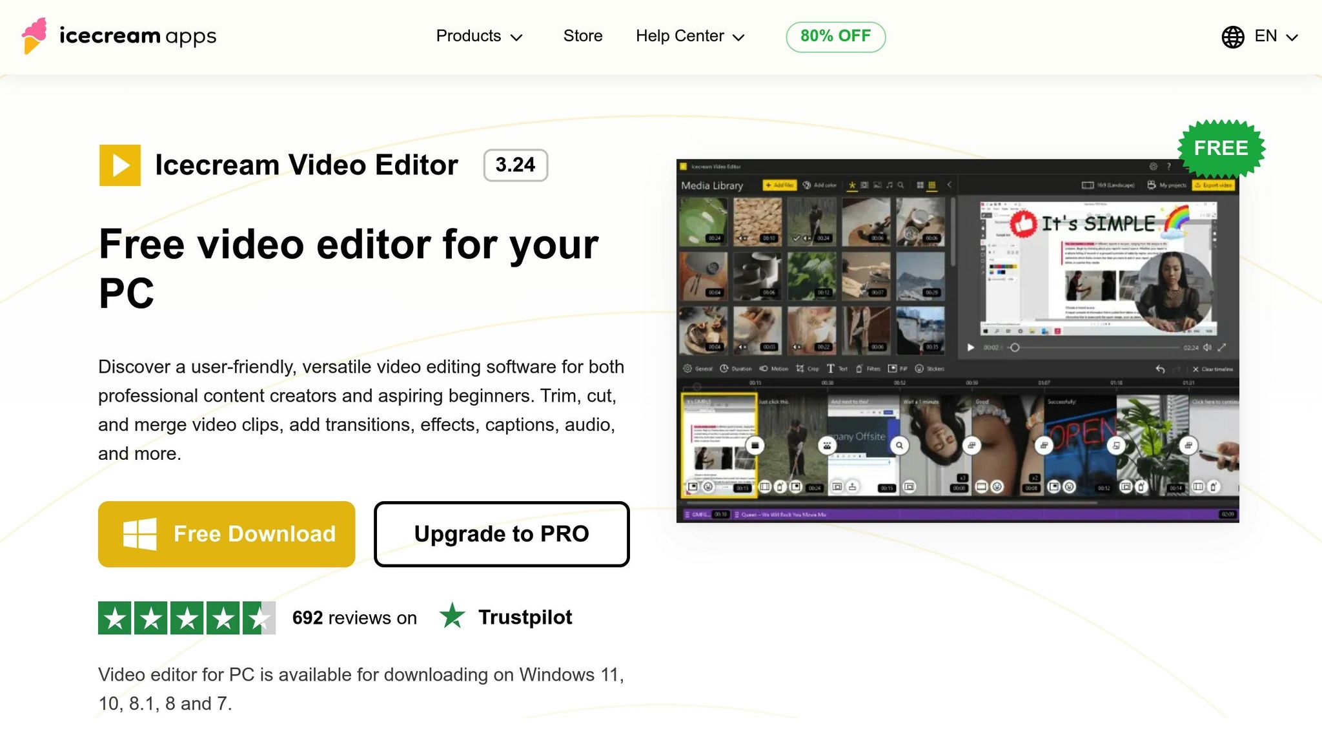Click the transition icon before the company Offsite clip

pos(827,445)
